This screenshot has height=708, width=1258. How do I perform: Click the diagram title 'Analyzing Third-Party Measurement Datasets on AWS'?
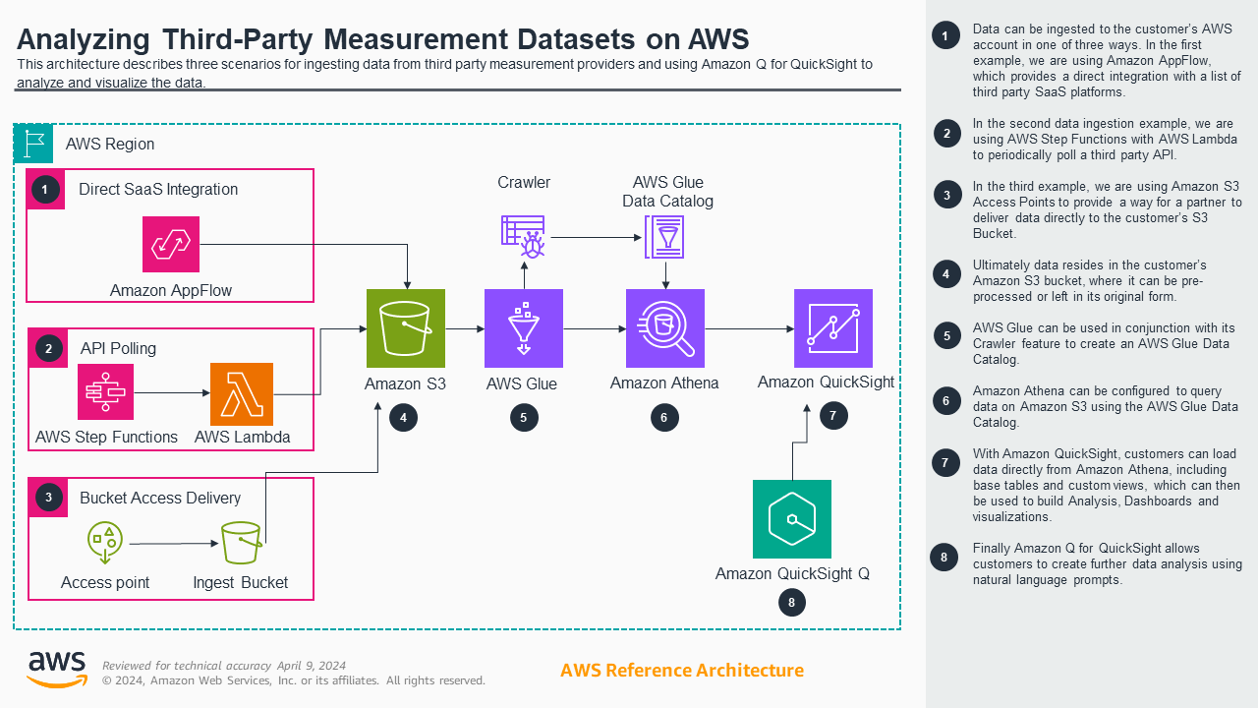(x=383, y=39)
